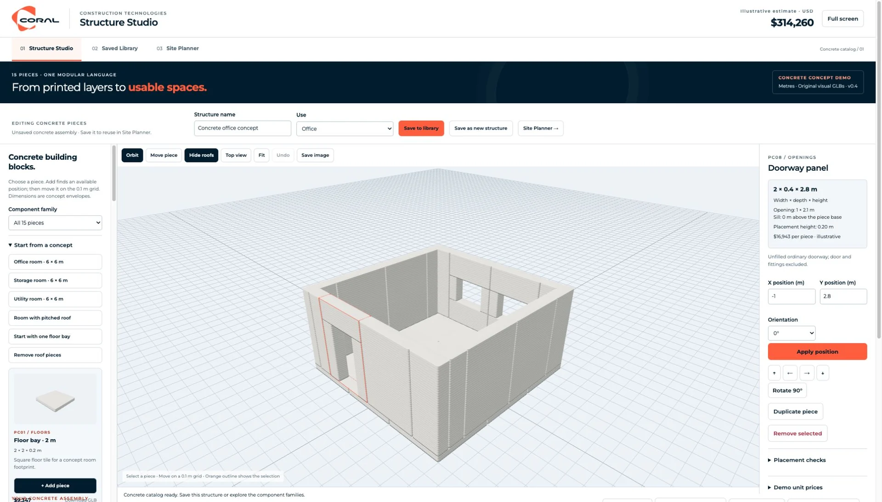
Task: Click the Coral logo
Action: click(x=35, y=18)
